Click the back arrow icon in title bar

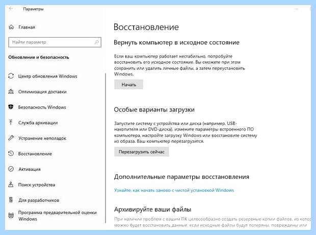tap(11, 9)
